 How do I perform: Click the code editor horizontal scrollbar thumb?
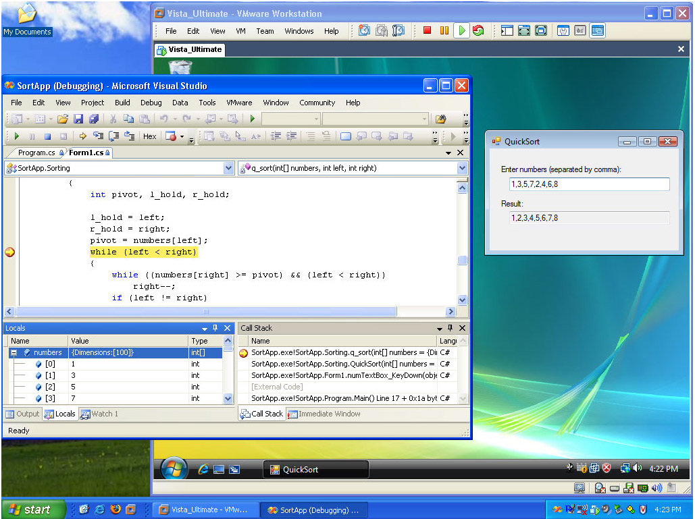tap(206, 312)
